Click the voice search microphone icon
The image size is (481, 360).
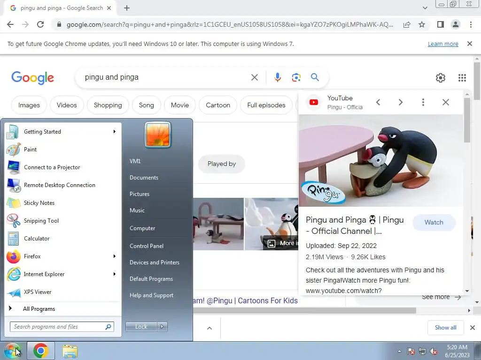pos(277,77)
